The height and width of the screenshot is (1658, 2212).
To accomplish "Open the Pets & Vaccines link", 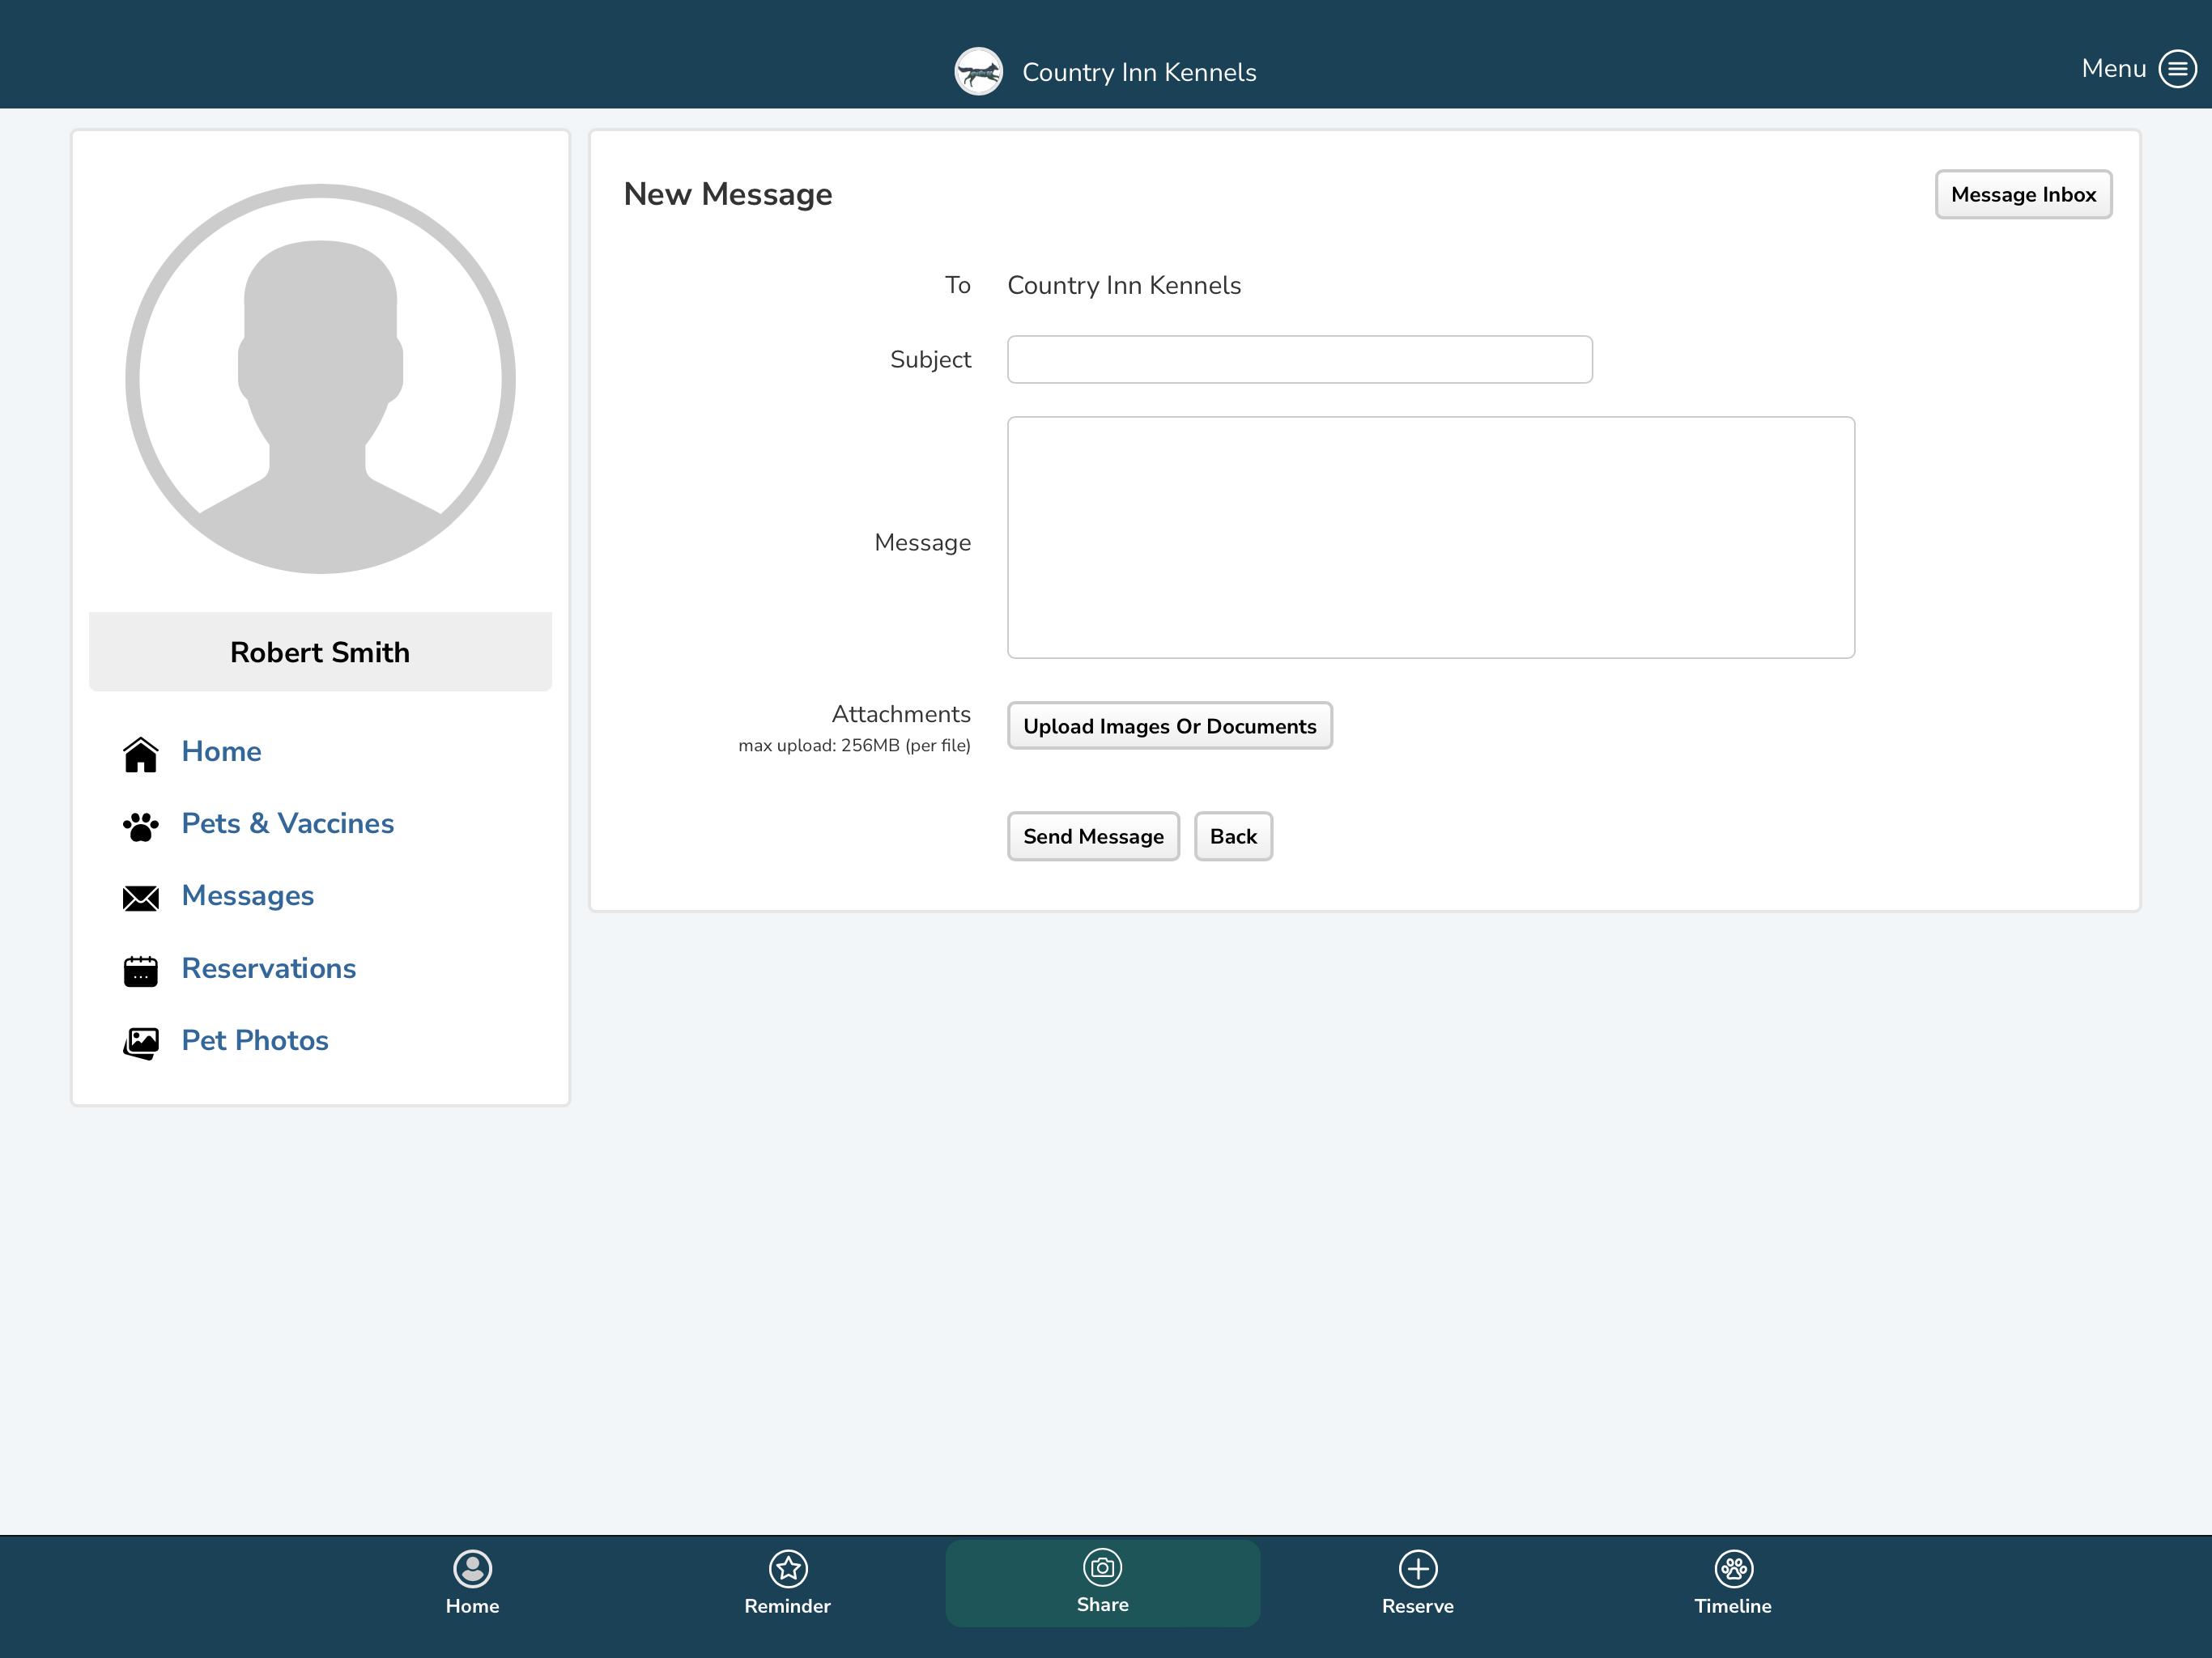I will (x=288, y=823).
